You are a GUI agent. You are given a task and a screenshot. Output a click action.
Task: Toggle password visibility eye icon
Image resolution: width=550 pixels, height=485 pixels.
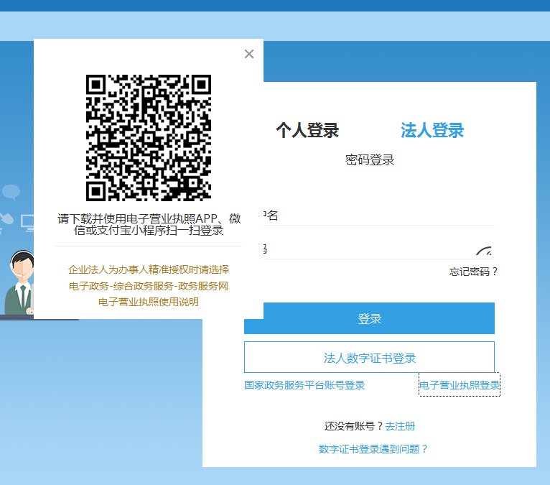point(486,253)
